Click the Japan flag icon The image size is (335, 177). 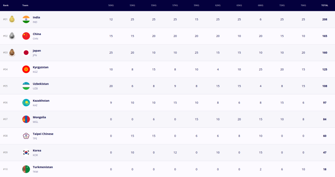(x=26, y=52)
